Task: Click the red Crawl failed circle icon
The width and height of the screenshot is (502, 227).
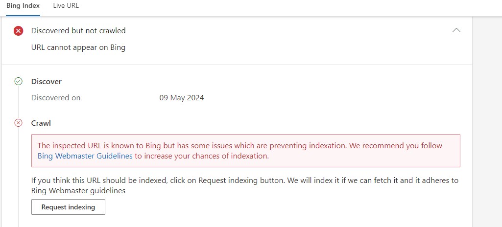Action: click(x=19, y=123)
